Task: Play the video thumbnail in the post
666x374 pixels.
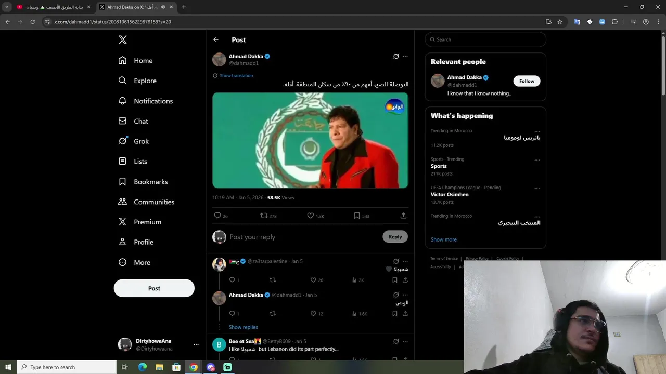Action: (310, 140)
